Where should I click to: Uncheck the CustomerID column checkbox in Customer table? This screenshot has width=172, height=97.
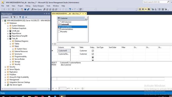(x=59, y=24)
